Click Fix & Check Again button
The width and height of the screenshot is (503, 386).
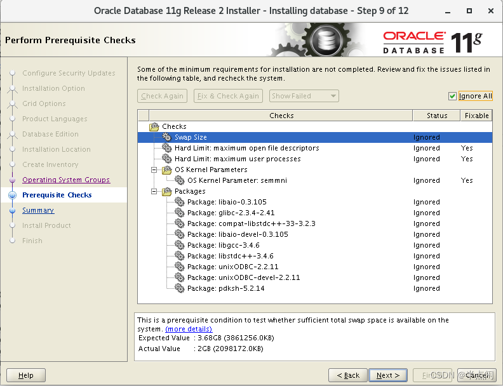228,96
